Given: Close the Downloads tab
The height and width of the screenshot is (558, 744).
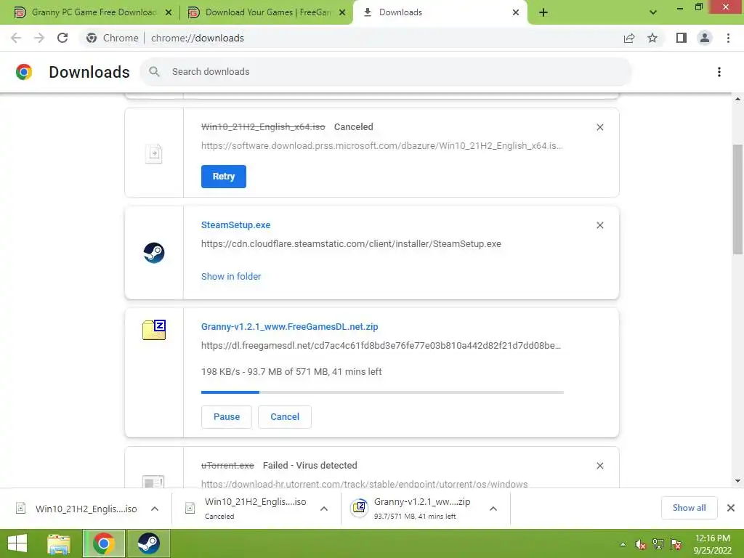Looking at the screenshot, I should (516, 12).
